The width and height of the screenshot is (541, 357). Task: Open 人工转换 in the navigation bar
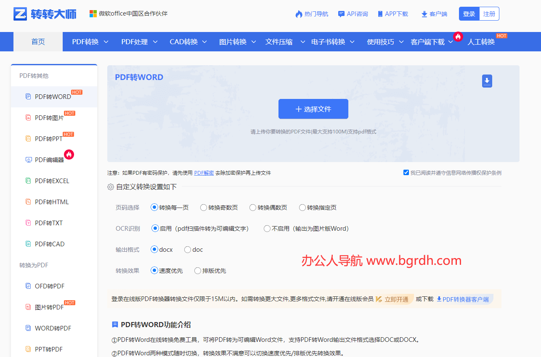tap(481, 42)
